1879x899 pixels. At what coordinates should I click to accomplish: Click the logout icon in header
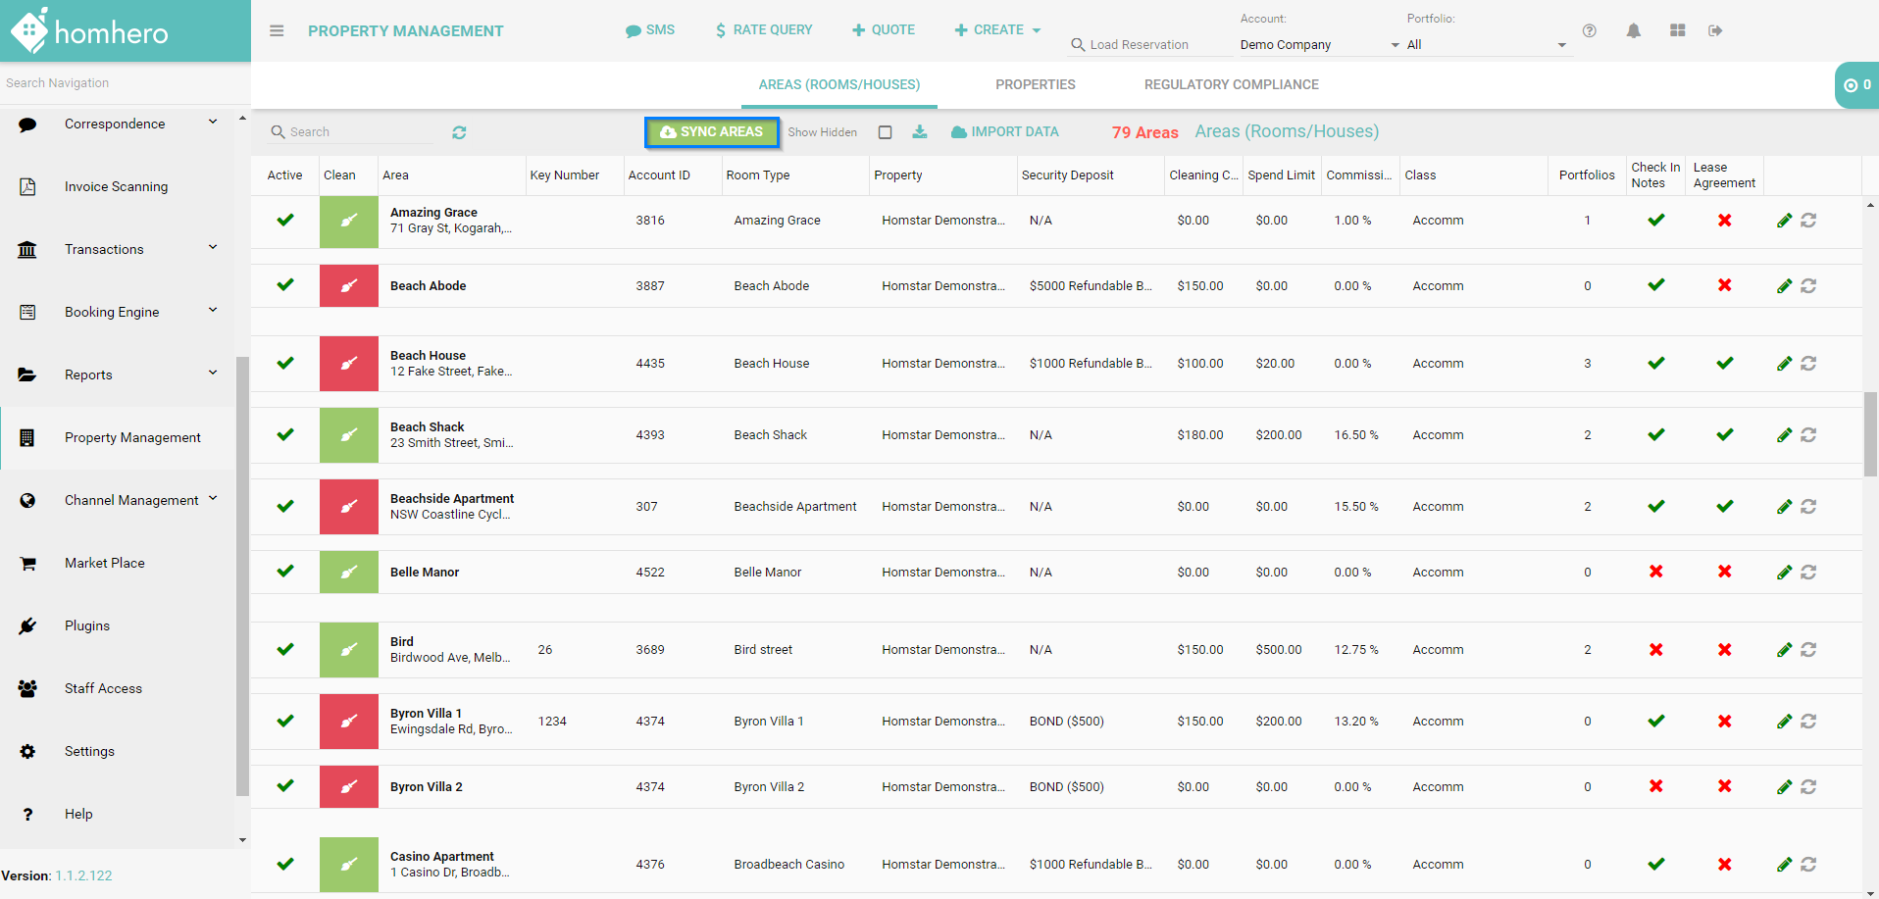(1715, 31)
